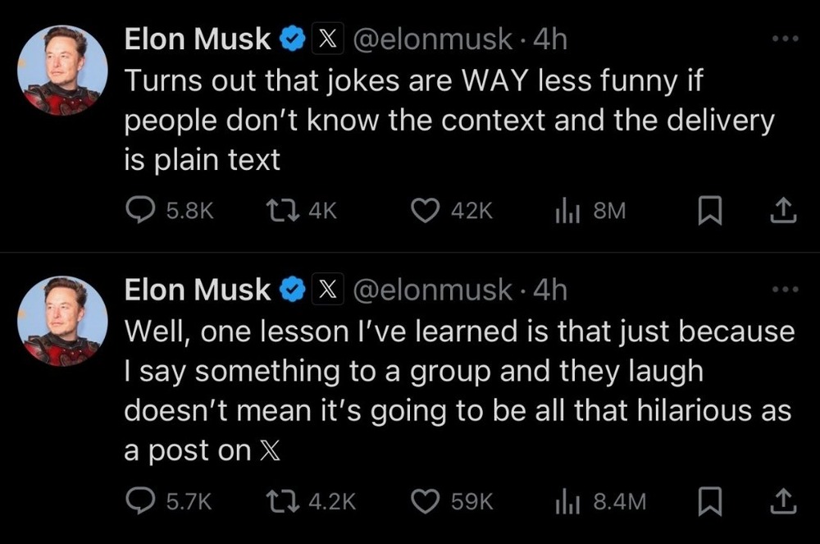Repost the second post with 4.2K reposts
The height and width of the screenshot is (544, 820).
[283, 501]
